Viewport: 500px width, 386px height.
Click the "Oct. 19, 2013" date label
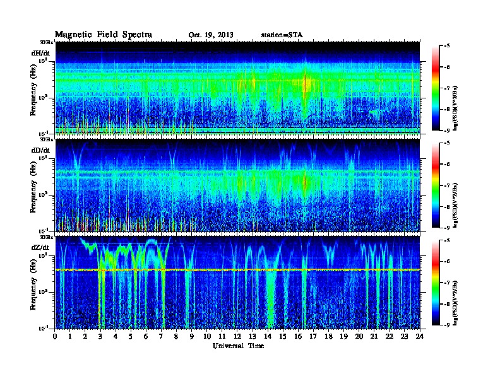point(211,35)
